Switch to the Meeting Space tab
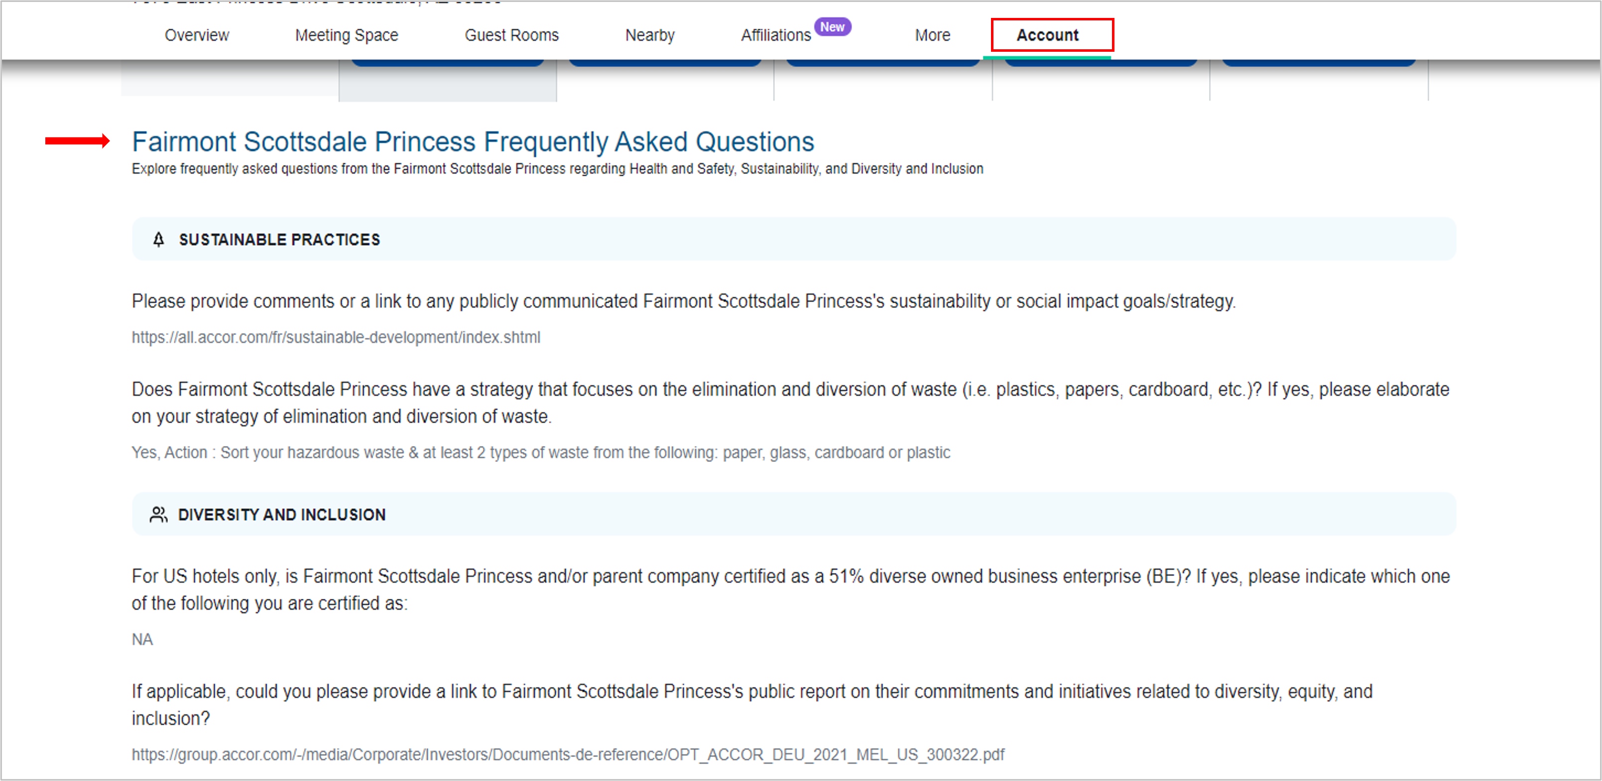Viewport: 1602px width, 781px height. (347, 35)
